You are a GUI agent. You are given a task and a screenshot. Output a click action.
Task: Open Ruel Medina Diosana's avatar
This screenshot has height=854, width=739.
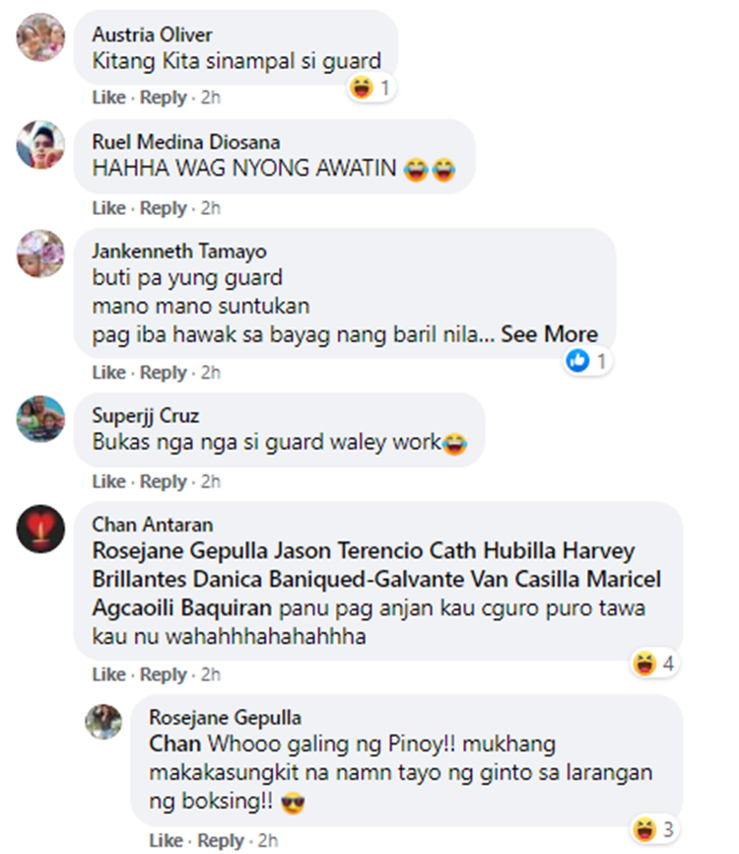(x=40, y=145)
